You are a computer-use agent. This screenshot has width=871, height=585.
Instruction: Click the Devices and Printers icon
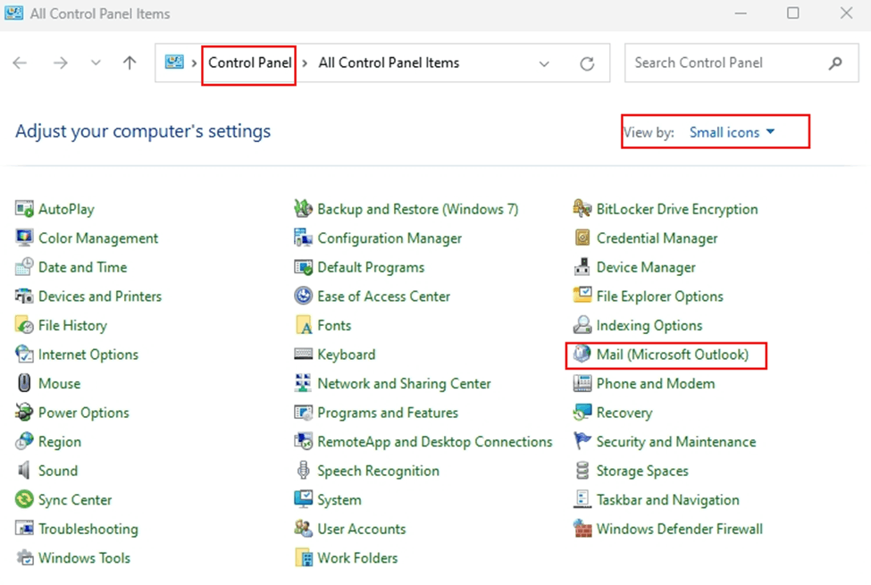[x=24, y=297]
